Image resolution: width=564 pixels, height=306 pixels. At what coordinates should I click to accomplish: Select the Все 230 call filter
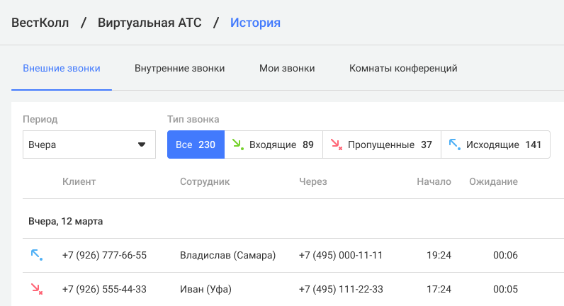pyautogui.click(x=196, y=144)
